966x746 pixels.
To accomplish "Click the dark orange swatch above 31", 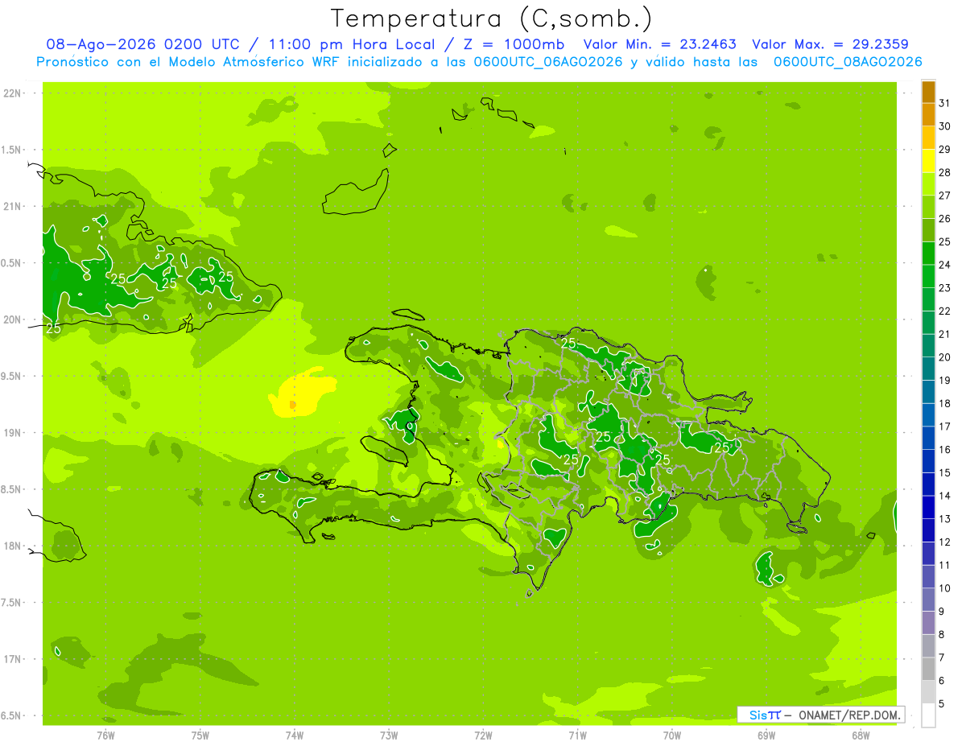I will (x=928, y=93).
